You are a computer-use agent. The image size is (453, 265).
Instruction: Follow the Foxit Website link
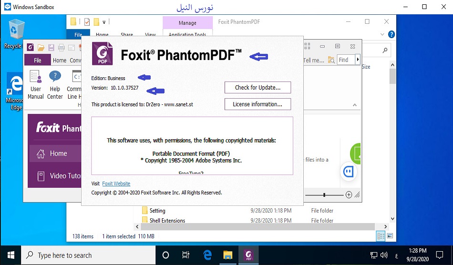116,183
